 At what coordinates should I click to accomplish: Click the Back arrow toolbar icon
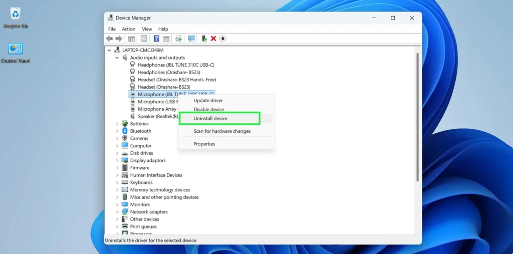109,39
